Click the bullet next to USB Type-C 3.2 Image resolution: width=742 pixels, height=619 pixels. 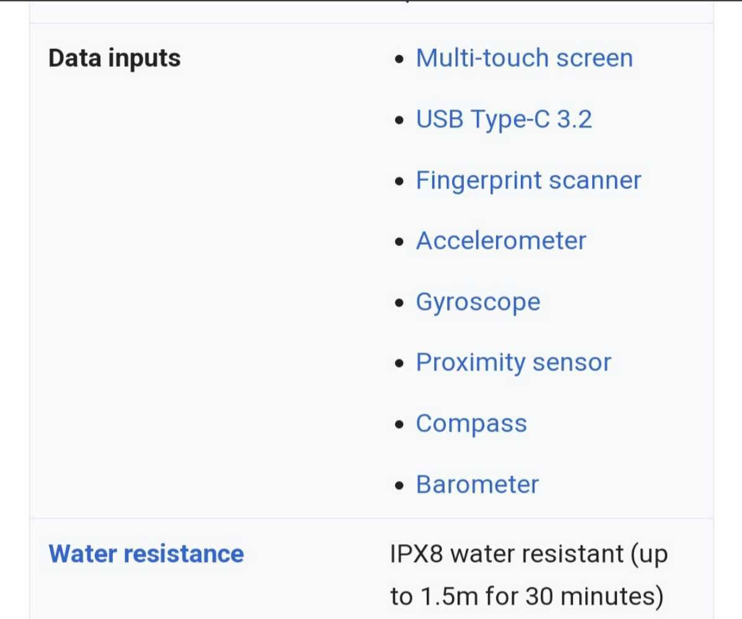(x=401, y=121)
